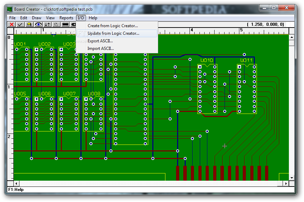Open the Reports menu
Image resolution: width=304 pixels, height=202 pixels.
(x=66, y=18)
